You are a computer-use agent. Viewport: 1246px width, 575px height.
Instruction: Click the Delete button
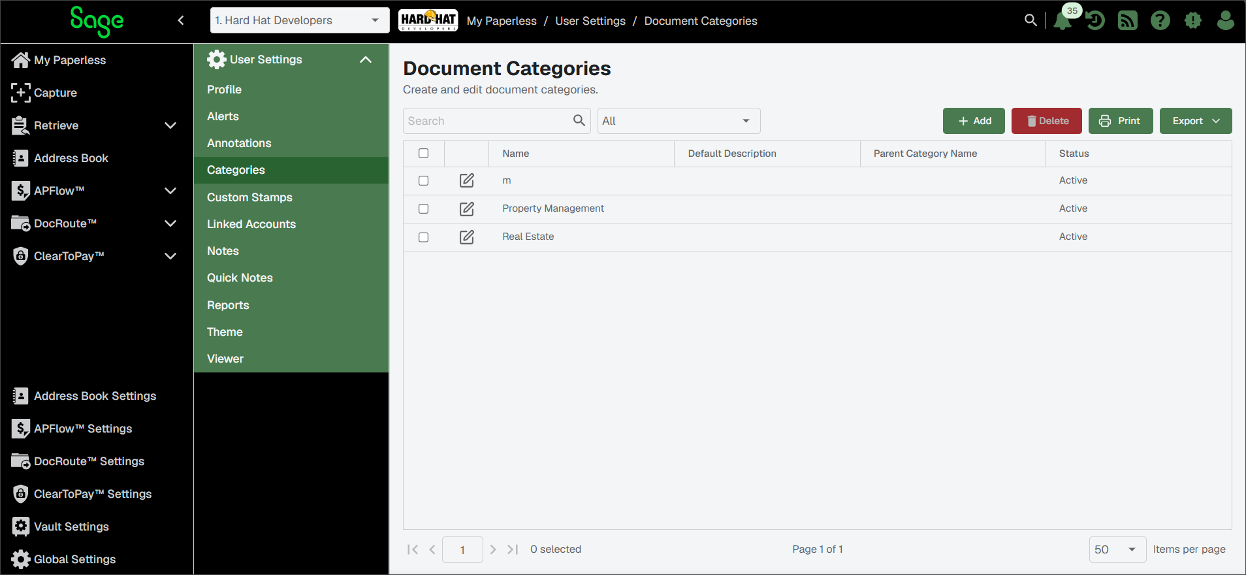1047,121
